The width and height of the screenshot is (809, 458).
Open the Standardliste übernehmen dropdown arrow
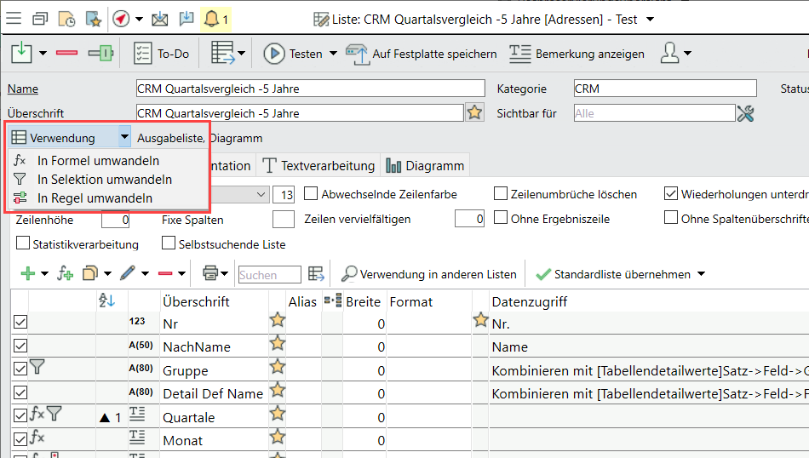[x=701, y=274]
